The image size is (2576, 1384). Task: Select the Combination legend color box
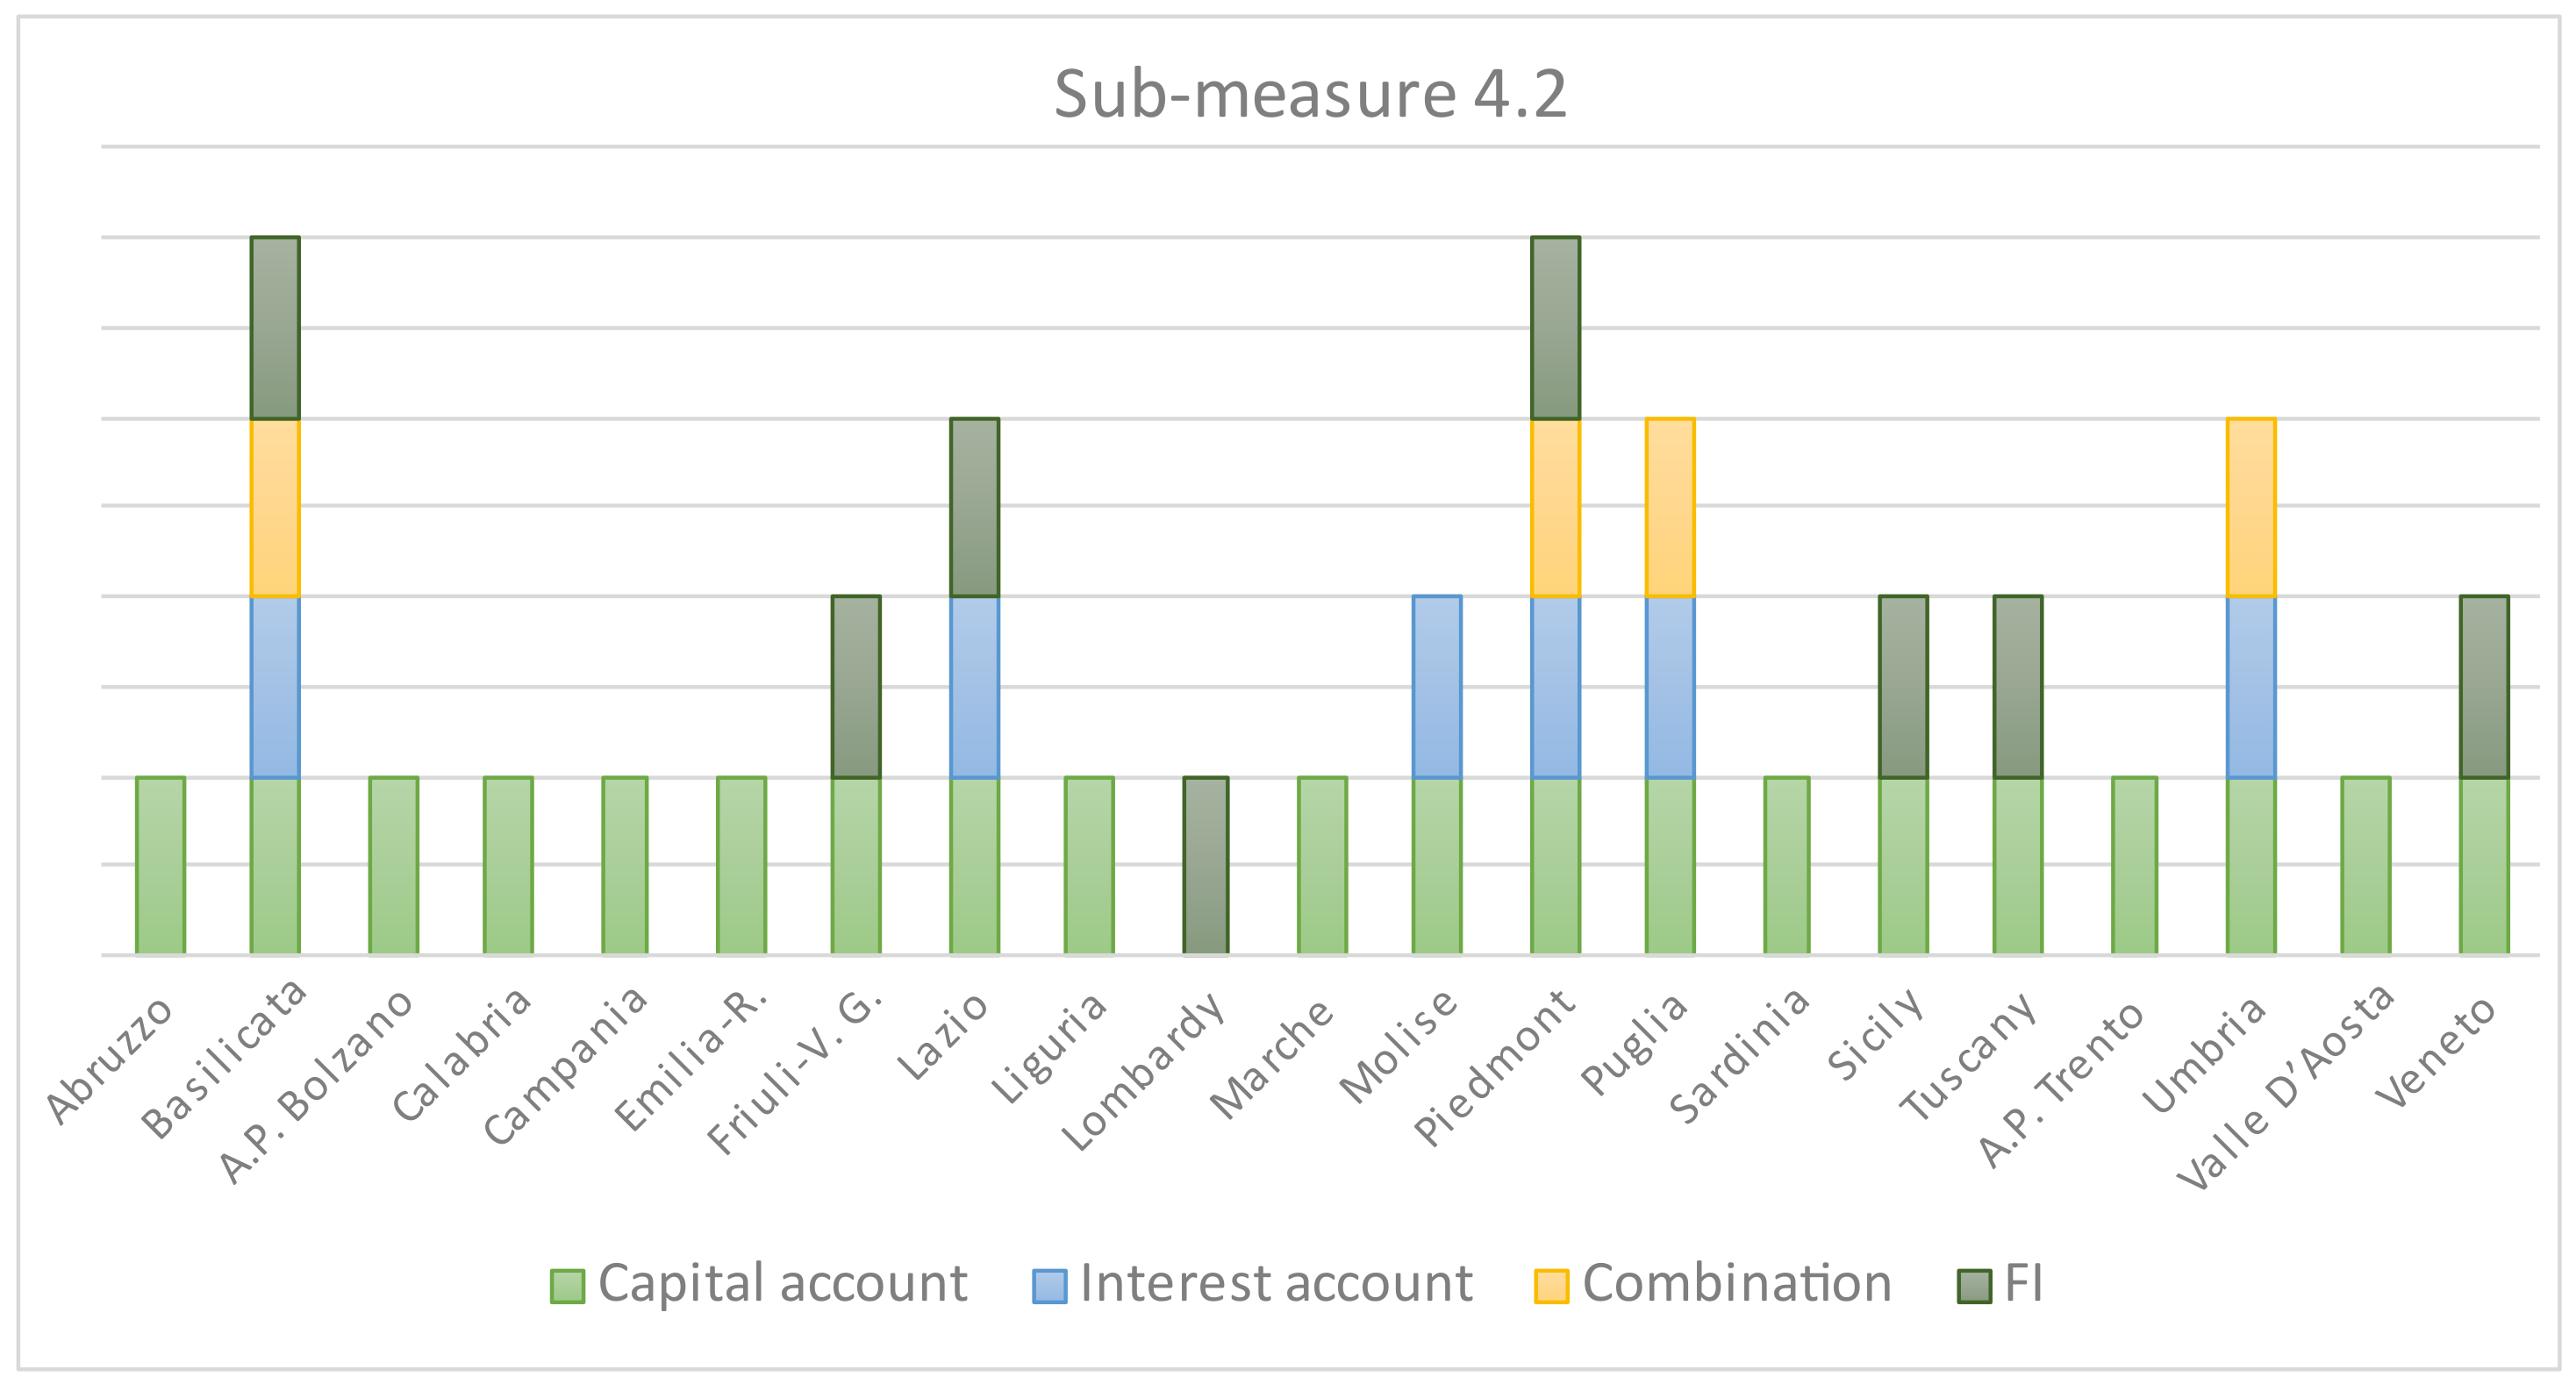click(1550, 1286)
